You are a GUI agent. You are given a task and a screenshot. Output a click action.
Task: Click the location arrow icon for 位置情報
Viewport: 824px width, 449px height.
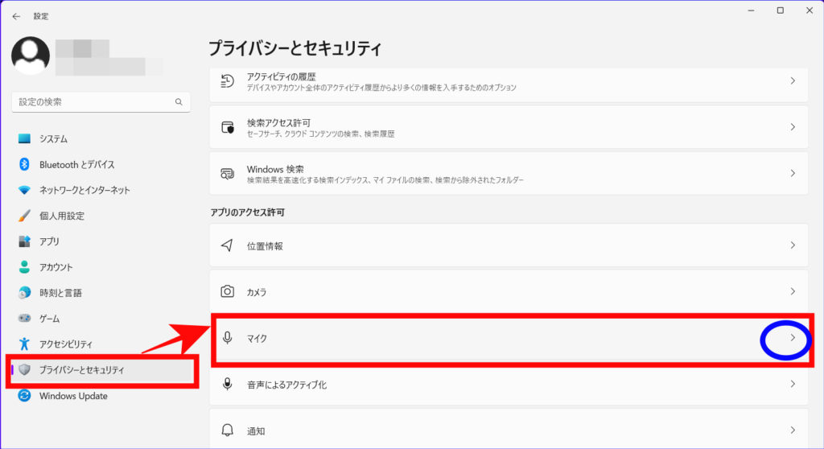228,245
